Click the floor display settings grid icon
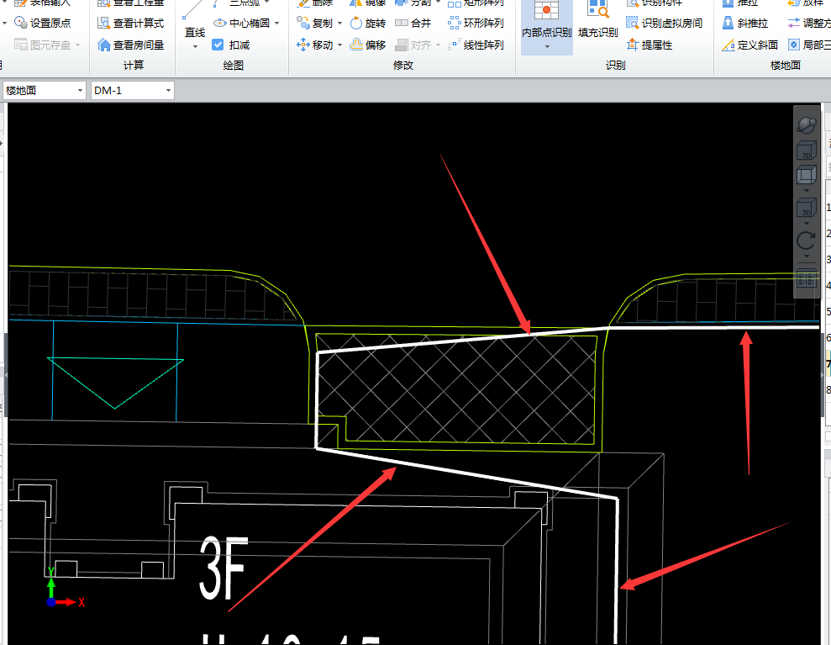831x645 pixels. tap(806, 279)
